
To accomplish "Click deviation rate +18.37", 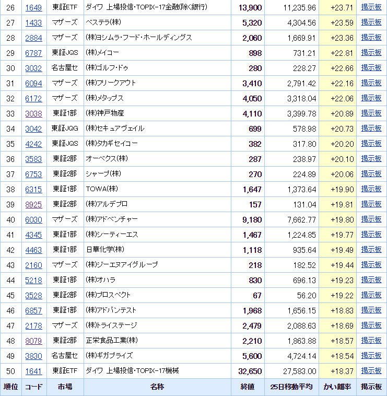I will click(342, 371).
